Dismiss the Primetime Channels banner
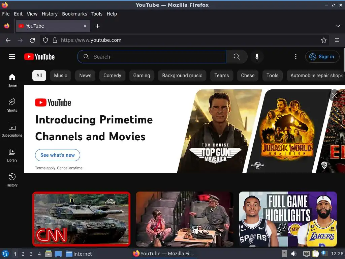Image resolution: width=345 pixels, height=259 pixels. coord(335,95)
